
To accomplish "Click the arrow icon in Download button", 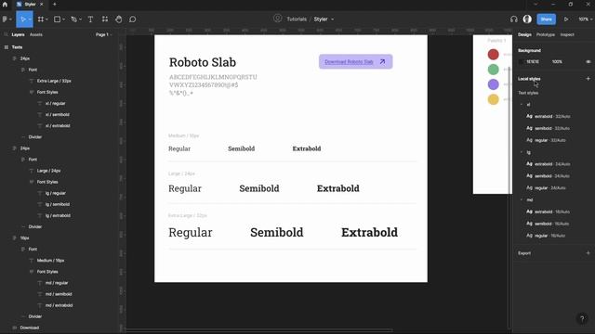I will click(x=382, y=62).
